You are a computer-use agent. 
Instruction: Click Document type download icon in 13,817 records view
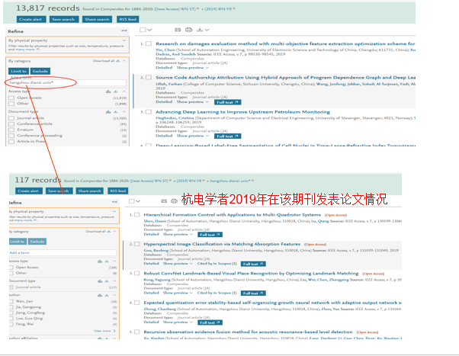[116, 112]
